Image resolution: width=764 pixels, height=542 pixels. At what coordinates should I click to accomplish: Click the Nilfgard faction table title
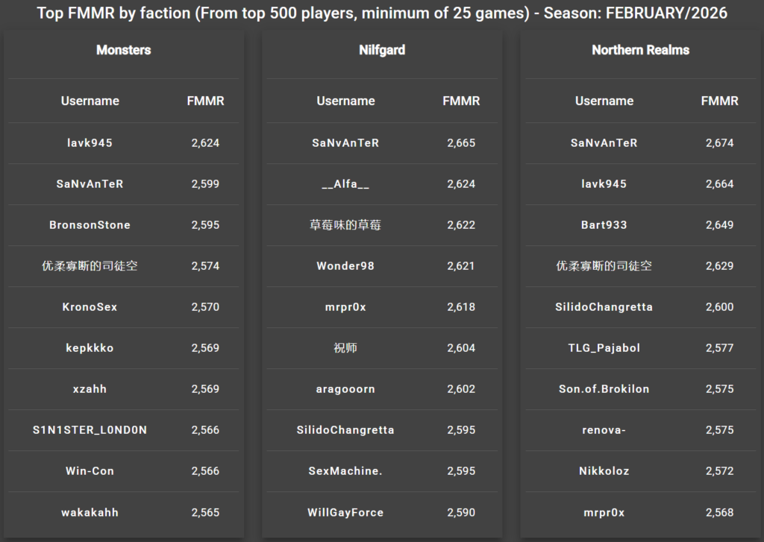tap(381, 50)
